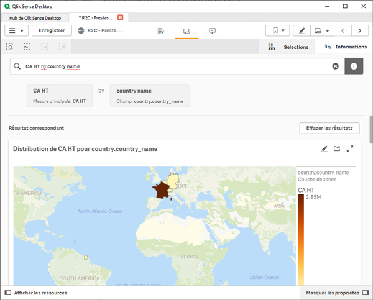Go to the previous sheet arrow
373x300 pixels.
[343, 30]
